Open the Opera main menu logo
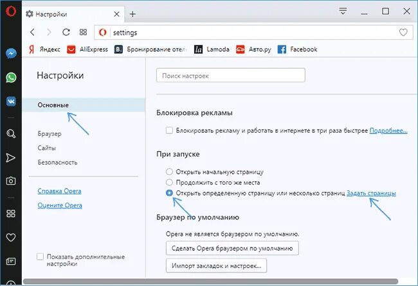The width and height of the screenshot is (418, 286). (11, 12)
